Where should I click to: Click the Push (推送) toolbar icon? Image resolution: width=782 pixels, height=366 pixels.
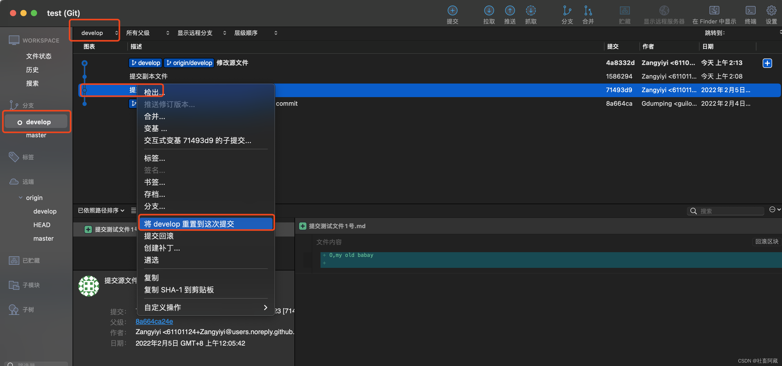tap(510, 11)
